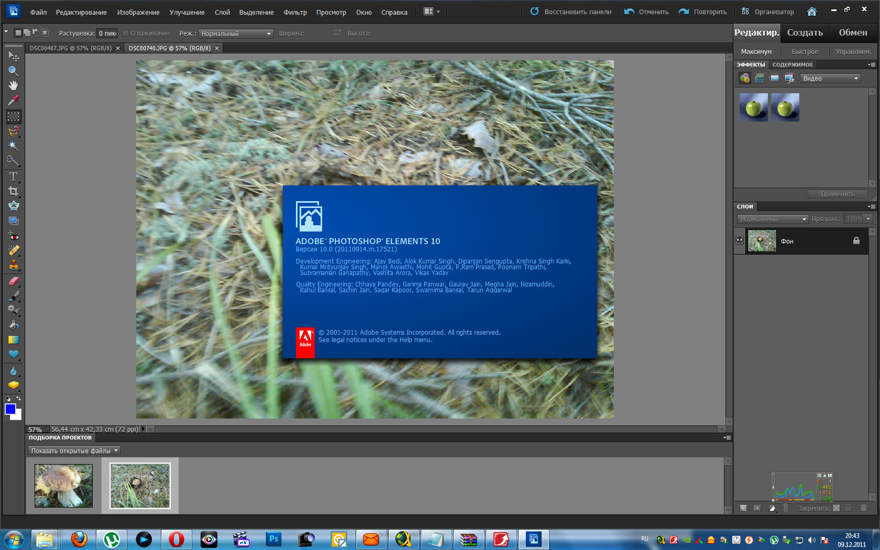
Task: Switch to the СОДЕРЖИМОЕ tab
Action: coord(794,64)
